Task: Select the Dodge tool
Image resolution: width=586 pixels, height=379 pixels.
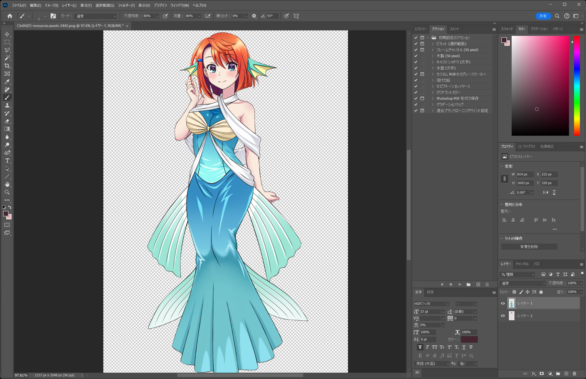Action: point(7,145)
